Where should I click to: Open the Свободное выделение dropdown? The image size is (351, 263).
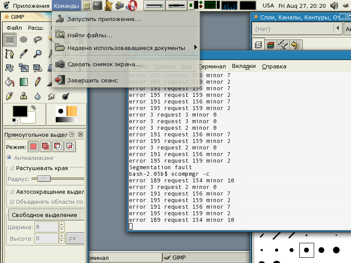(x=47, y=215)
